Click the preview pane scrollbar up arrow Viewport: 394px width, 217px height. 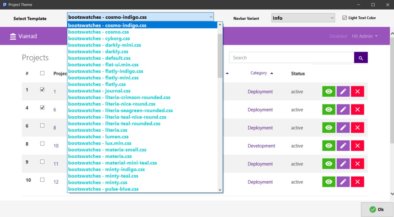click(x=392, y=33)
